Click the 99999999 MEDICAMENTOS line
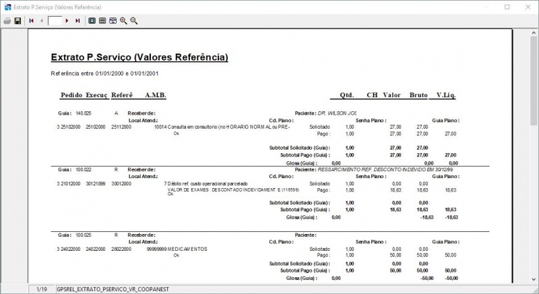The width and height of the screenshot is (539, 294). tap(177, 249)
